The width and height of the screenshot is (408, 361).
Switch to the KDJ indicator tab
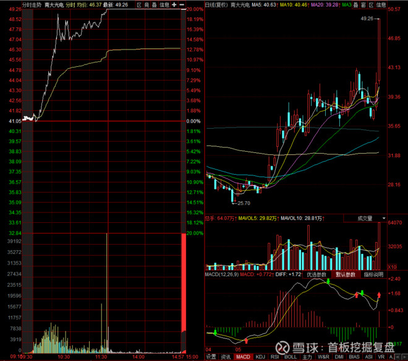tap(260, 357)
